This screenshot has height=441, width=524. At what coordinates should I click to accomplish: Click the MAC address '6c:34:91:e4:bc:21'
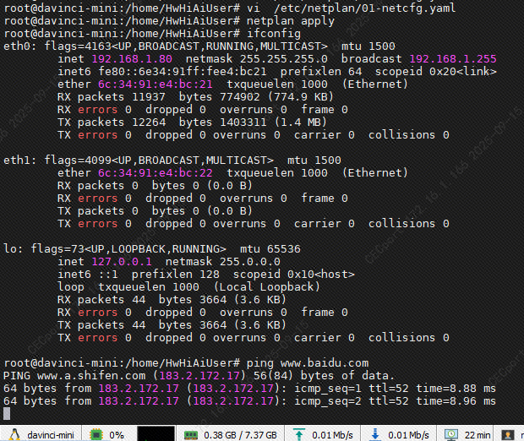155,84
